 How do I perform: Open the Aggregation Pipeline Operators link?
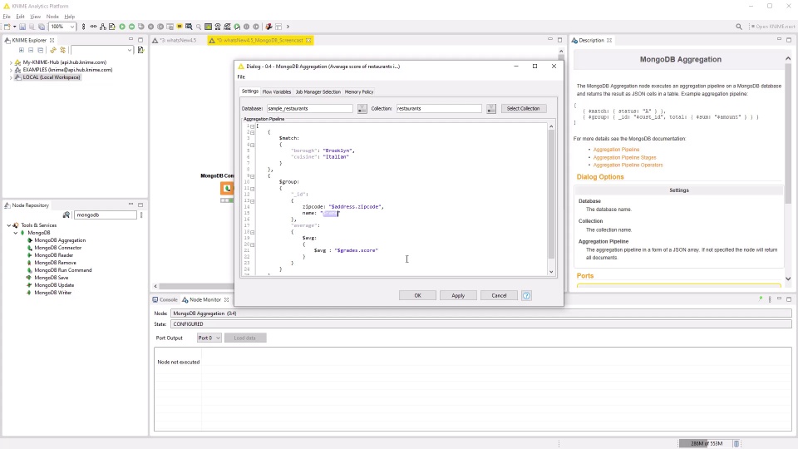(628, 165)
